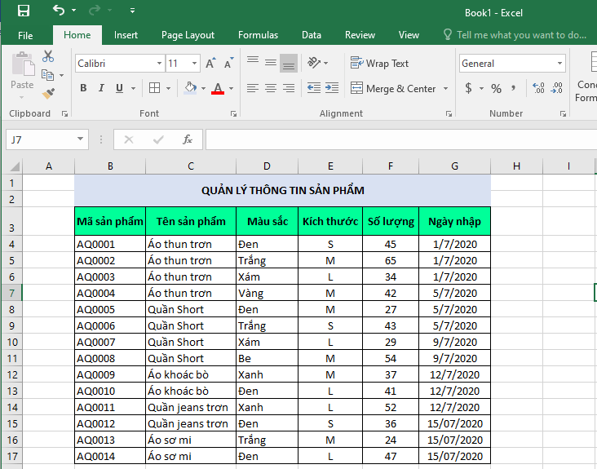Click the Cut scissors icon
597x469 pixels.
[x=48, y=56]
